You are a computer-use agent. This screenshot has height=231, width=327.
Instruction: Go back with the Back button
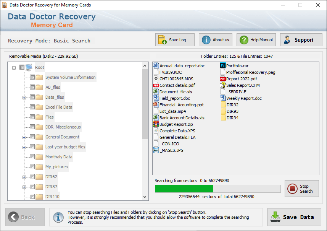[x=25, y=217]
